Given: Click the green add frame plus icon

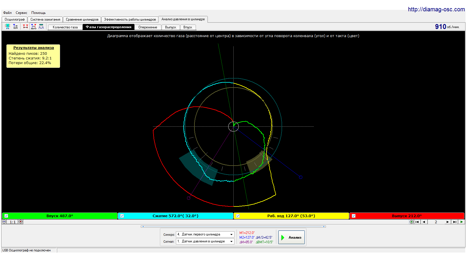Looking at the screenshot, I should [x=412, y=222].
